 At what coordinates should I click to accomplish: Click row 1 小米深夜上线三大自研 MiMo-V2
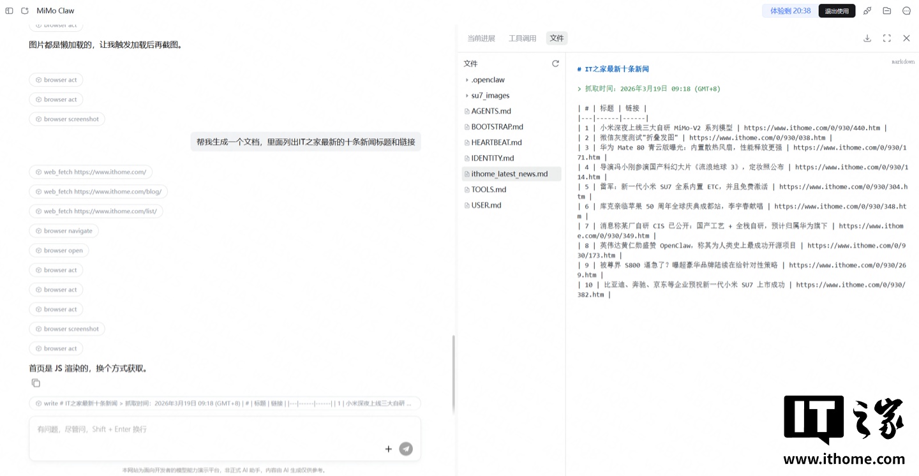732,128
